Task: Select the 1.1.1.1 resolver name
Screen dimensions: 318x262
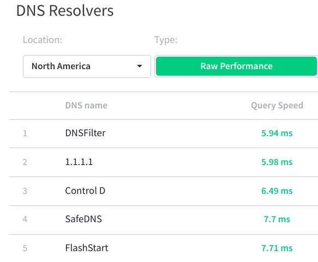Action: pos(79,162)
